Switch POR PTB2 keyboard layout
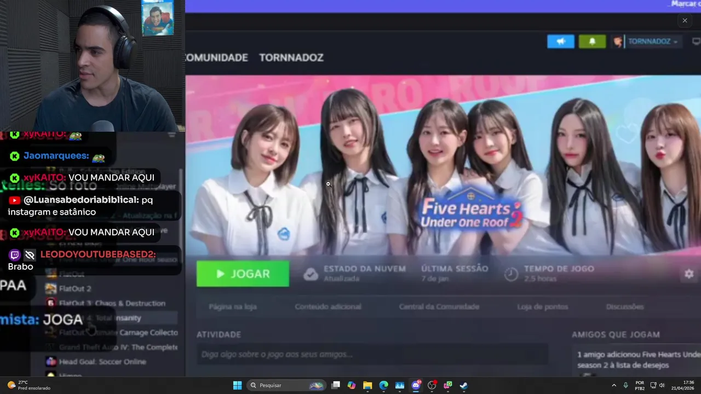 (640, 385)
